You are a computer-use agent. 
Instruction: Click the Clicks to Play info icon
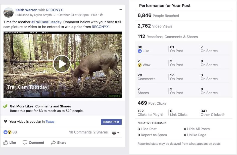pos(162,115)
